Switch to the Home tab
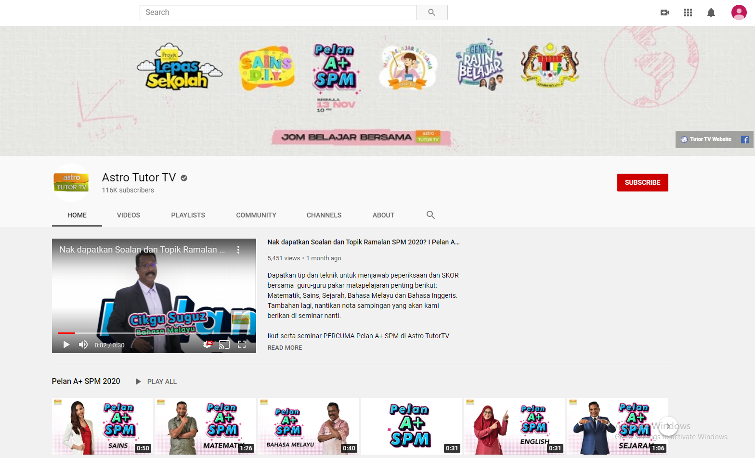 pos(77,215)
